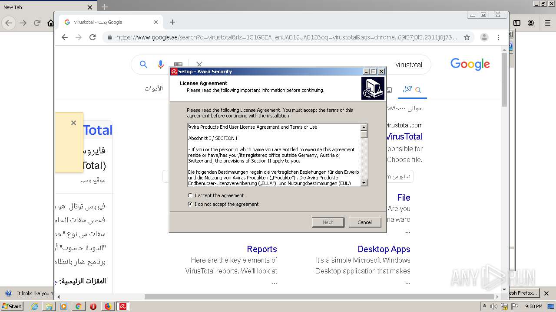Open Opera browser from taskbar
This screenshot has width=556, height=312.
click(x=93, y=306)
